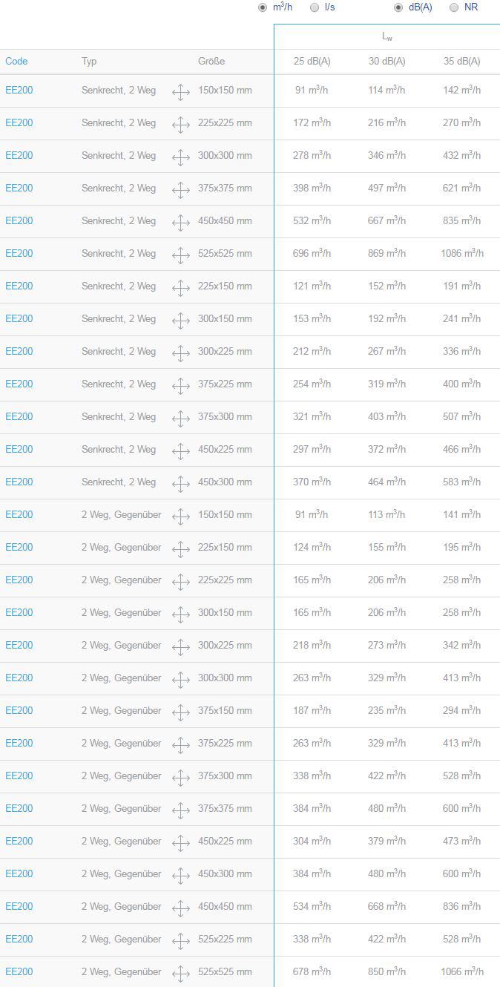This screenshot has height=987, width=500.
Task: Click the Typ column header
Action: click(89, 61)
